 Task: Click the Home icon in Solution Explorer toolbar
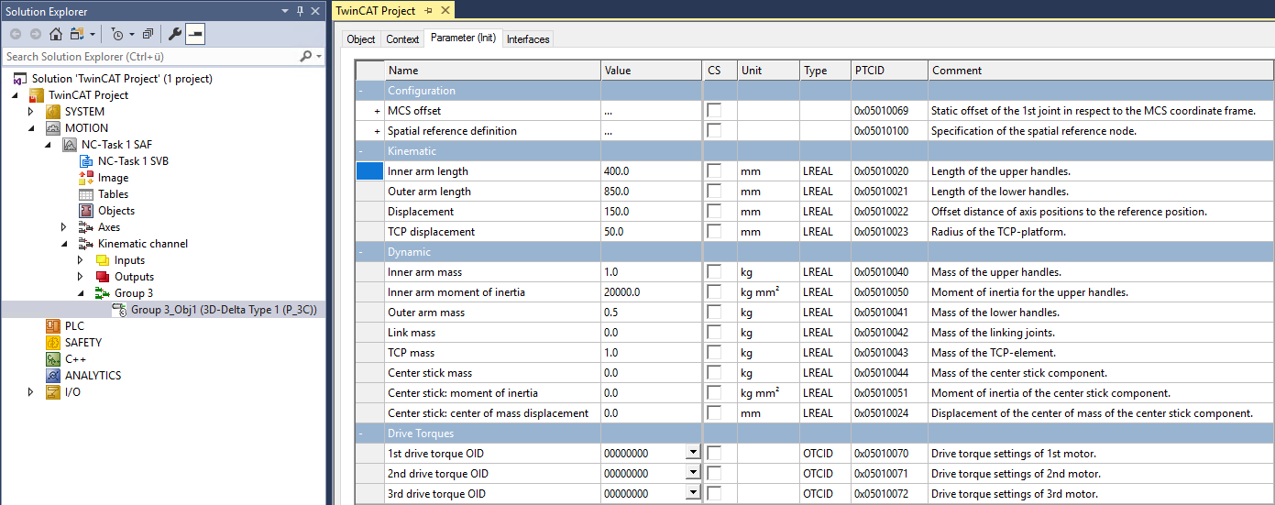[x=55, y=34]
